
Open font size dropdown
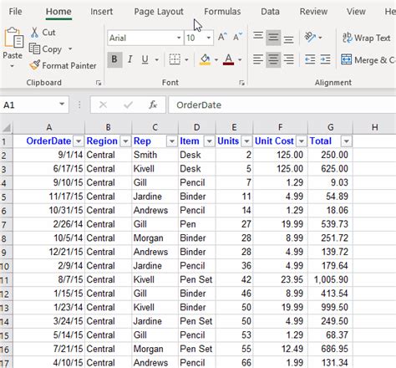(x=209, y=38)
